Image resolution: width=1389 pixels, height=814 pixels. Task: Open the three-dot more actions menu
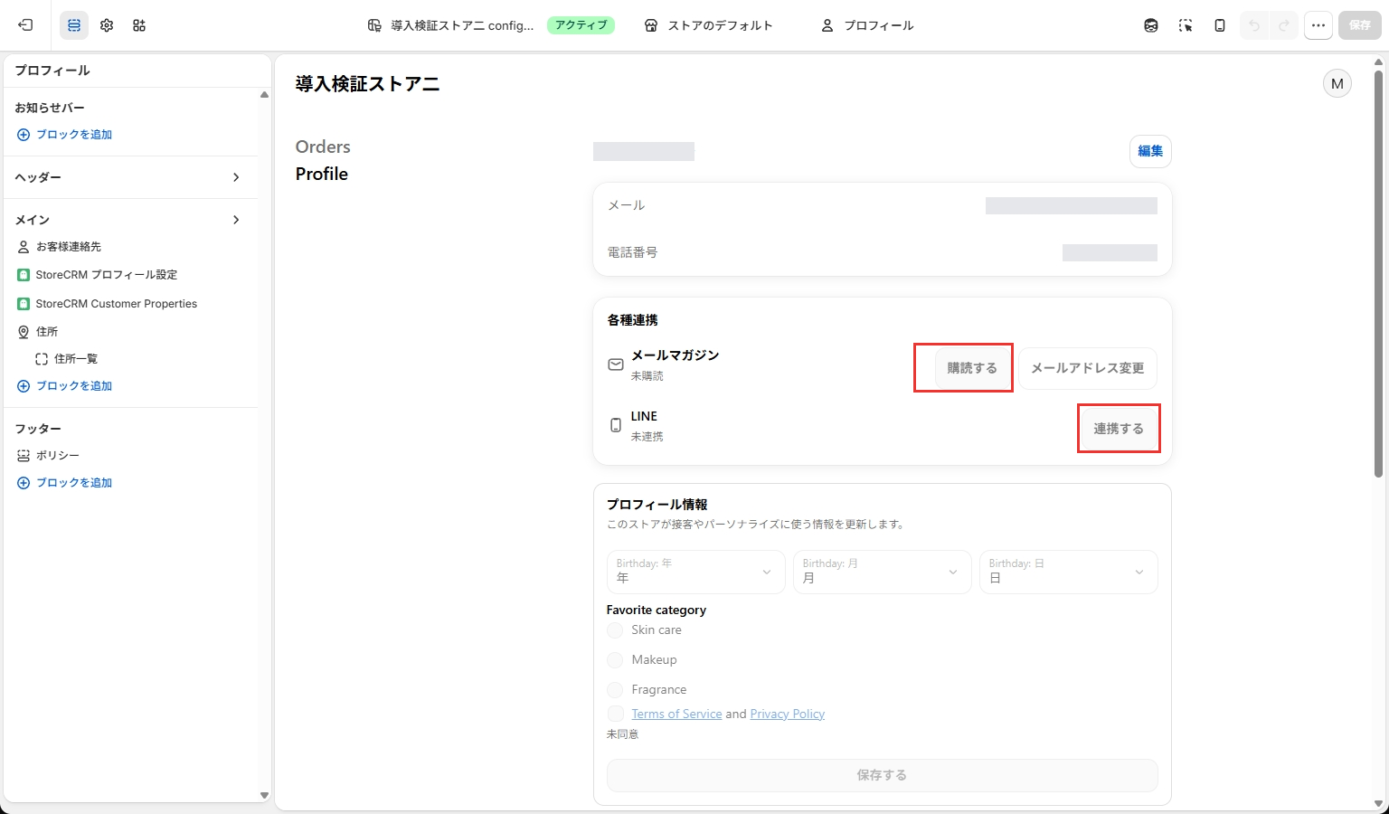(1318, 25)
